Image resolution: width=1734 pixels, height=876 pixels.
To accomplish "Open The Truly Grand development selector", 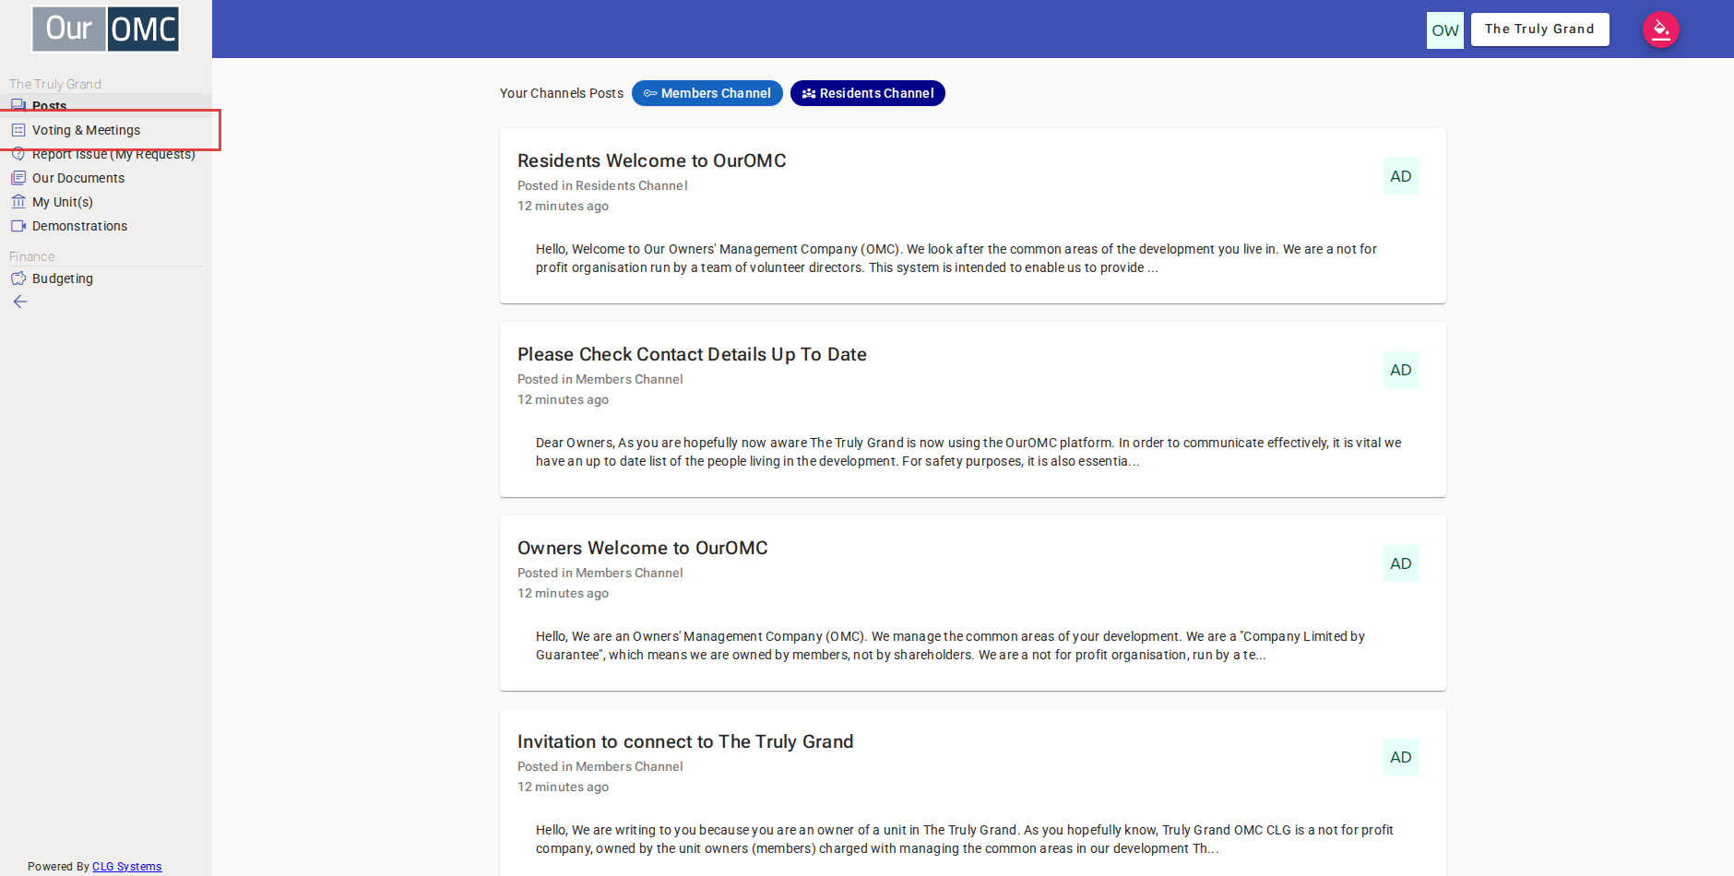I will coord(1540,30).
